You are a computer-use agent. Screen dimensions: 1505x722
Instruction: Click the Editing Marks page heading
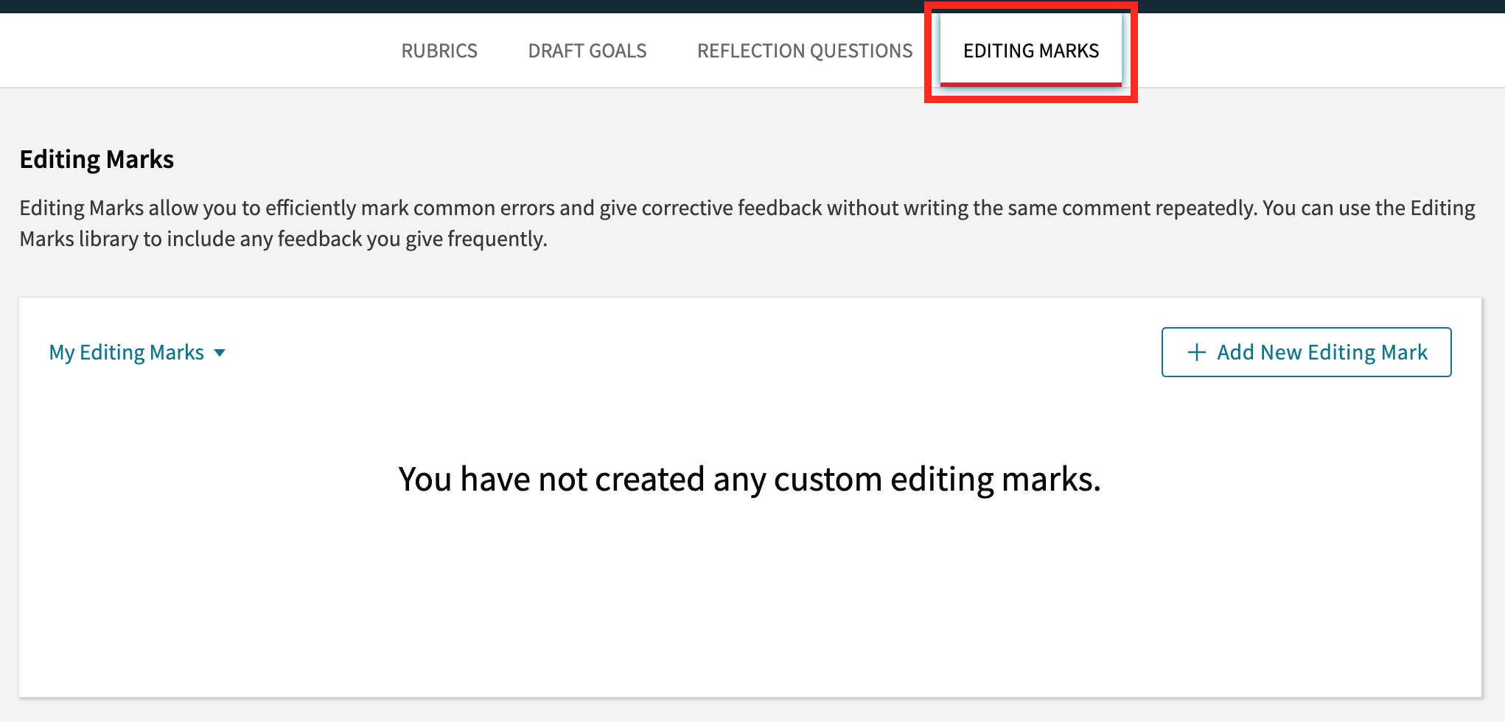[x=97, y=158]
